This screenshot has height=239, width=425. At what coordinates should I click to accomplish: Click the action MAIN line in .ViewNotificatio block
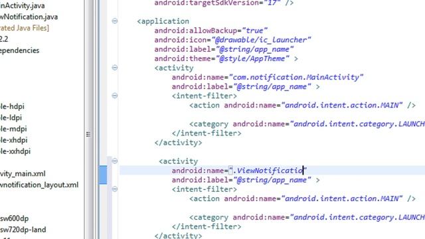pyautogui.click(x=302, y=199)
